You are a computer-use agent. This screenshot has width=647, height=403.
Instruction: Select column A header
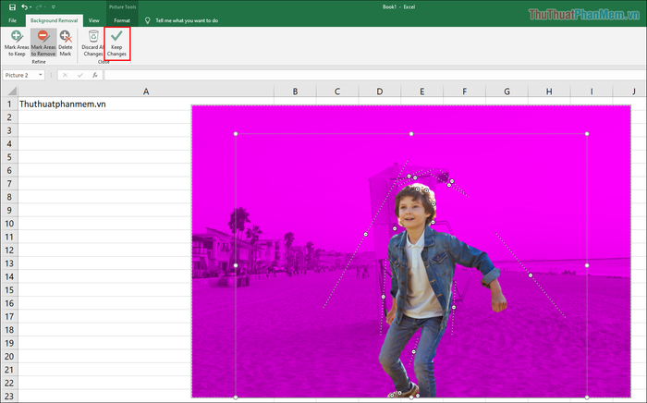(146, 92)
